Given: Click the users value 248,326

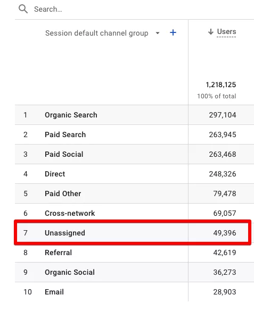Looking at the screenshot, I should tap(223, 174).
